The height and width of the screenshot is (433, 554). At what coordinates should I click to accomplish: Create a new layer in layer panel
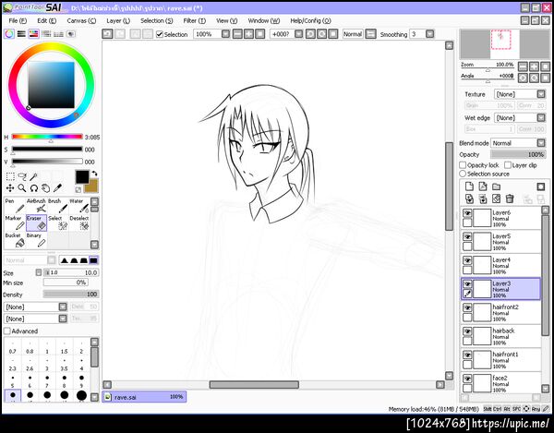click(x=469, y=186)
